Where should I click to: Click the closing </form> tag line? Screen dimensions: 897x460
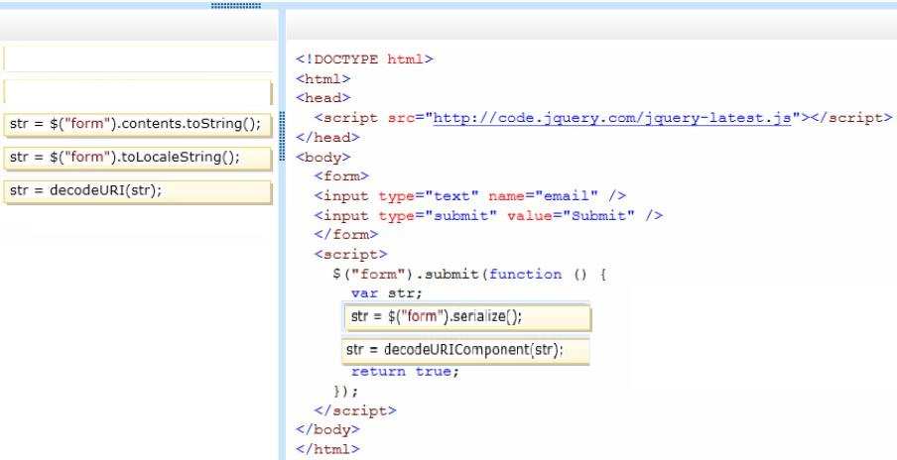point(346,235)
